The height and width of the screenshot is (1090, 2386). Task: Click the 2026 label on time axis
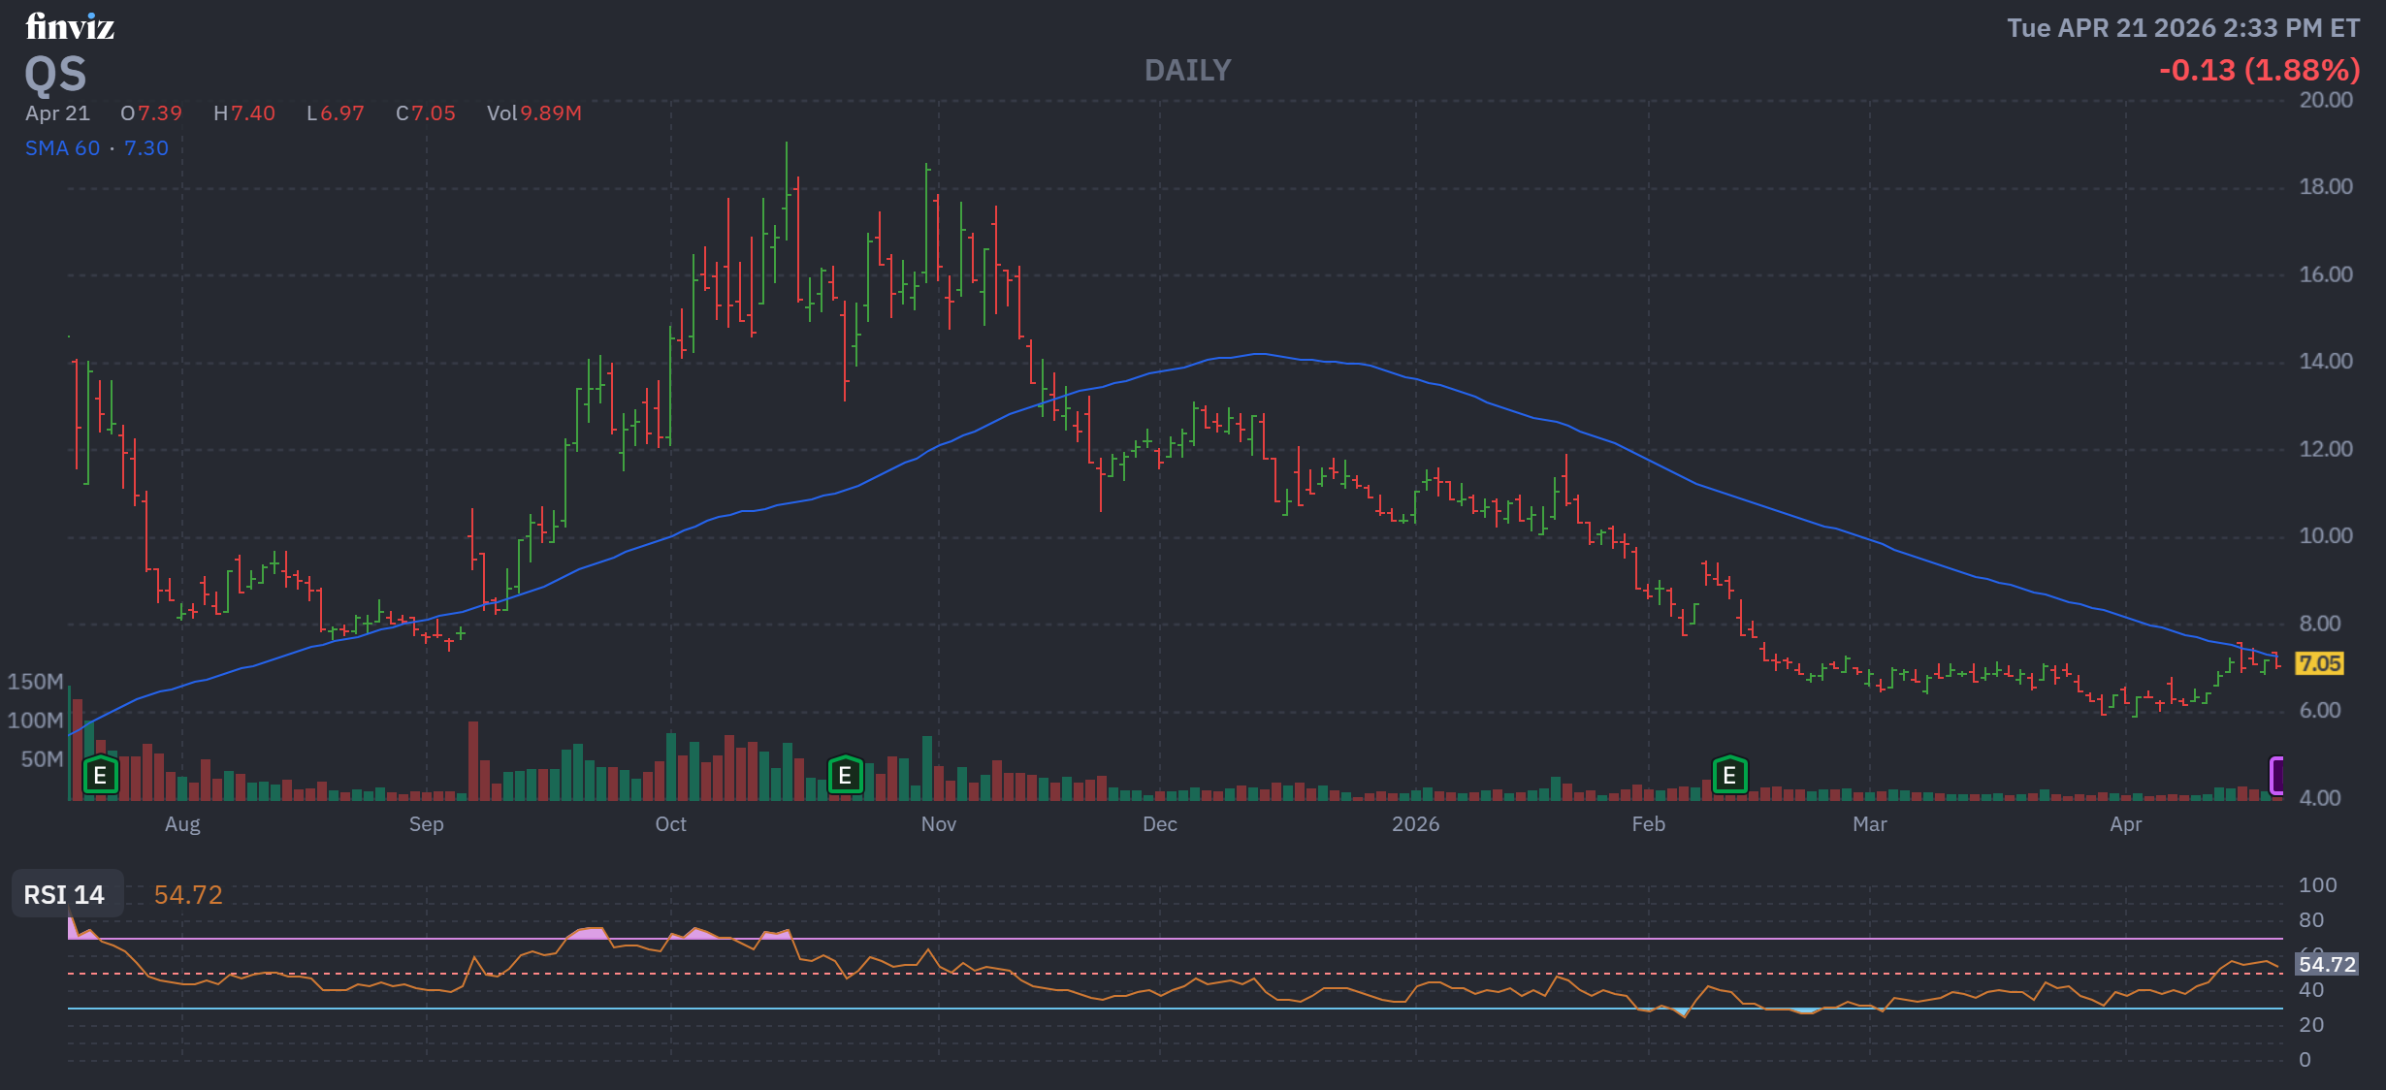tap(1415, 824)
